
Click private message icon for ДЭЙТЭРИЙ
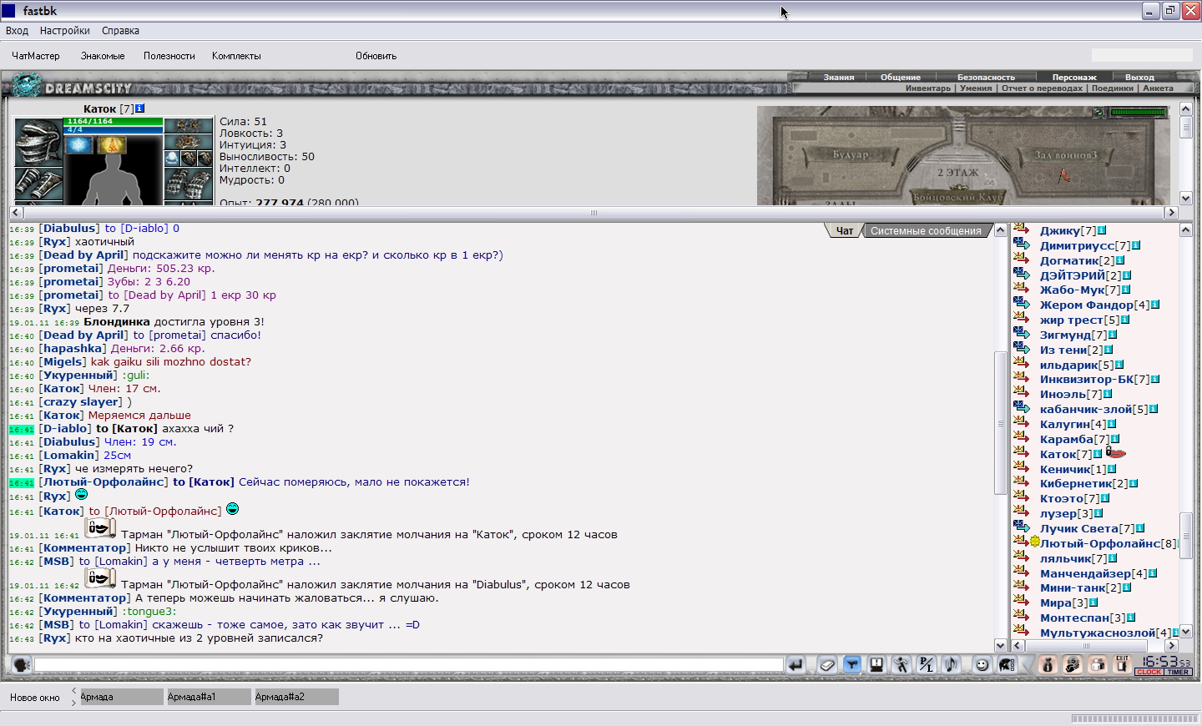1022,275
